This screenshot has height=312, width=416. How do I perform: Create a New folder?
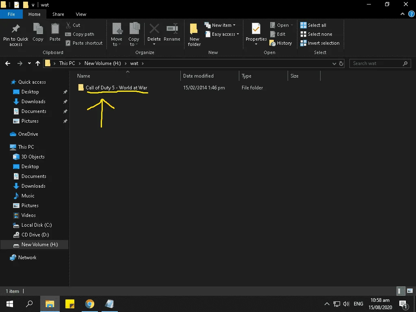click(194, 35)
